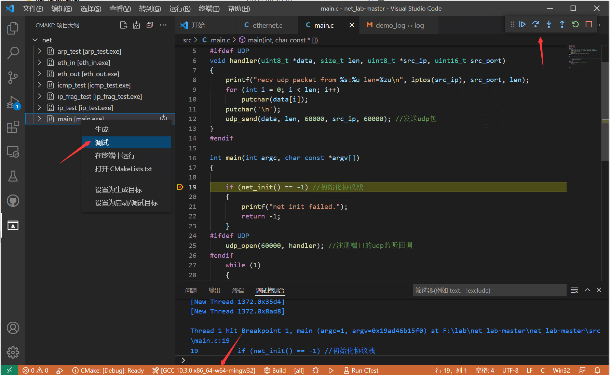Viewport: 610px width, 375px height.
Task: Switch to the 终端 panel tab
Action: pyautogui.click(x=238, y=291)
